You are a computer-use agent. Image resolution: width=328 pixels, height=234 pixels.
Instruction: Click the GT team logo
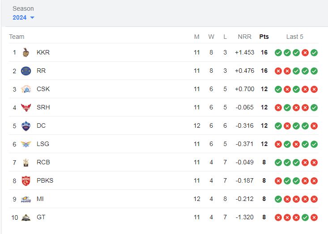[26, 217]
